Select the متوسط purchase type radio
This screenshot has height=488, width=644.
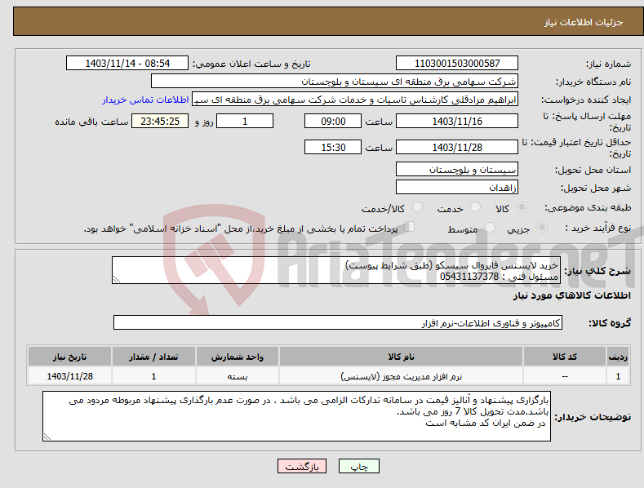[490, 227]
